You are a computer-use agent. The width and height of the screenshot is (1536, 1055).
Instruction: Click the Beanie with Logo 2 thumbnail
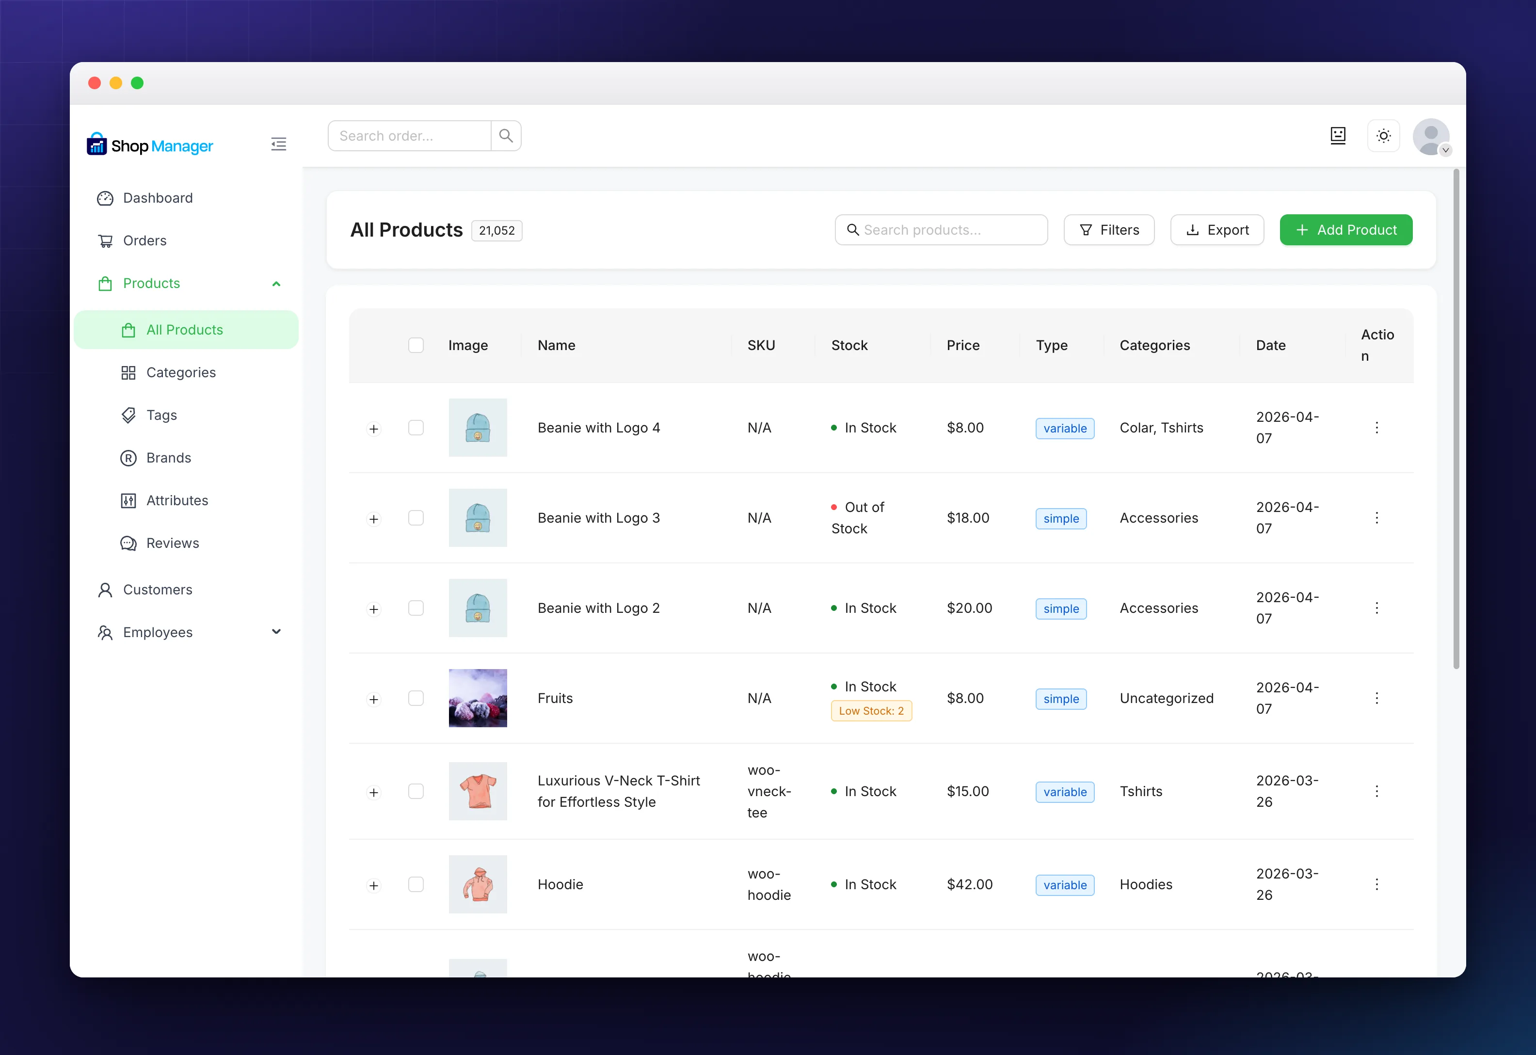pyautogui.click(x=478, y=608)
